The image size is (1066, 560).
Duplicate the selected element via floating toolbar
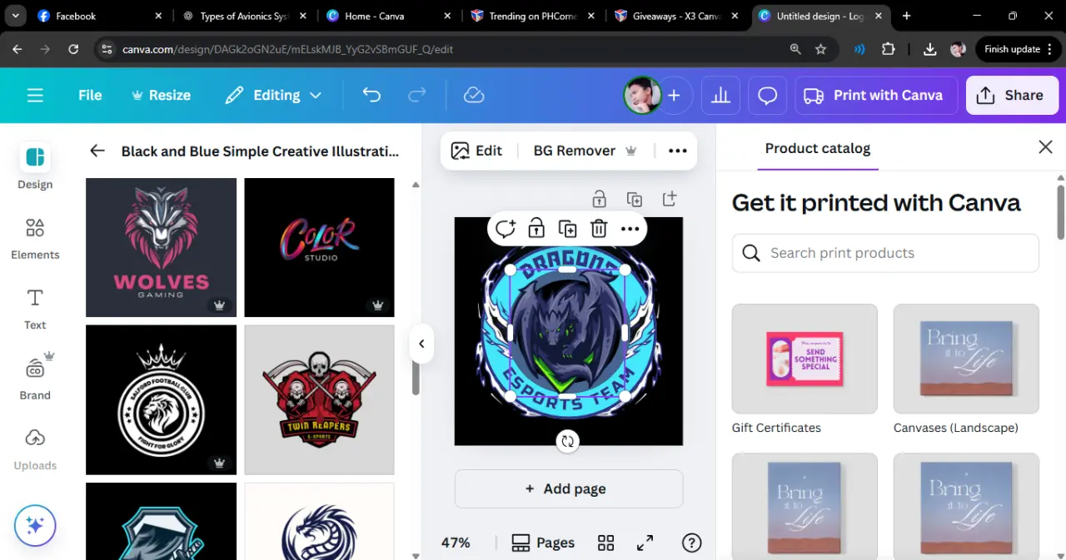point(567,229)
